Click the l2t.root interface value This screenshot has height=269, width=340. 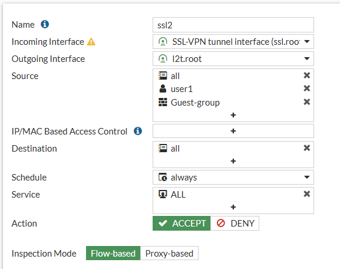(x=187, y=59)
